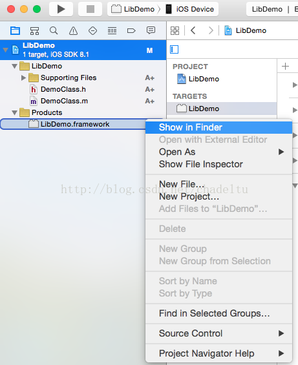298x365 pixels.
Task: Expand the Supporting Files group
Action: [23, 78]
